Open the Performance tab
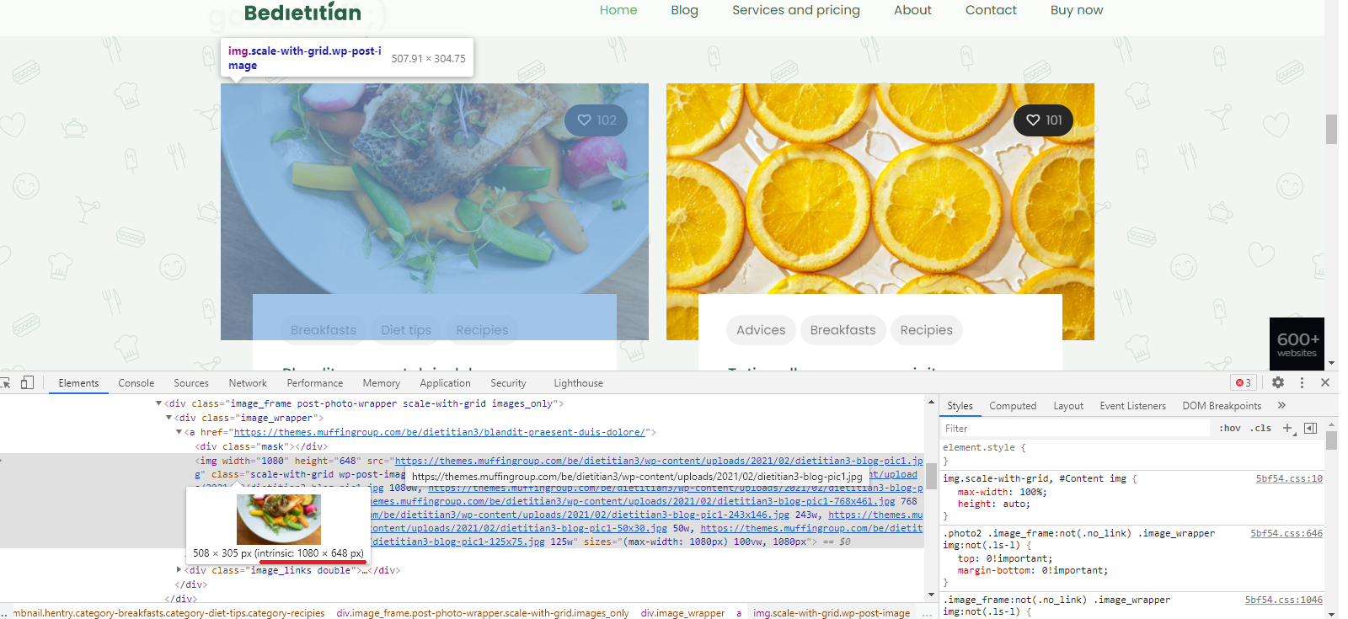 315,383
